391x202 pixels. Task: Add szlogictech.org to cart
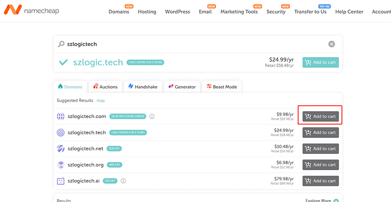click(x=321, y=164)
